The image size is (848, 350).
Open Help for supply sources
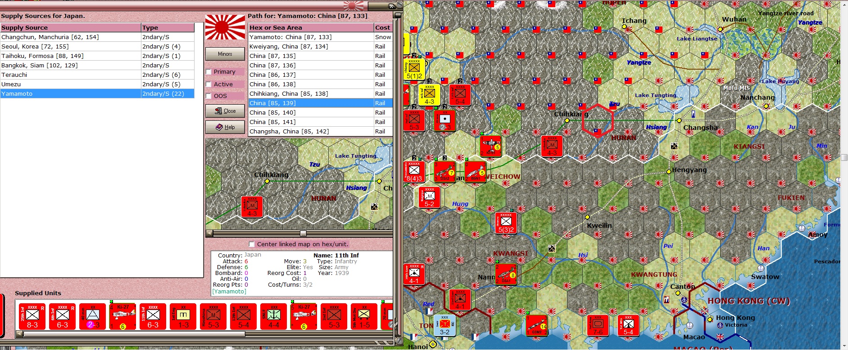click(x=225, y=127)
